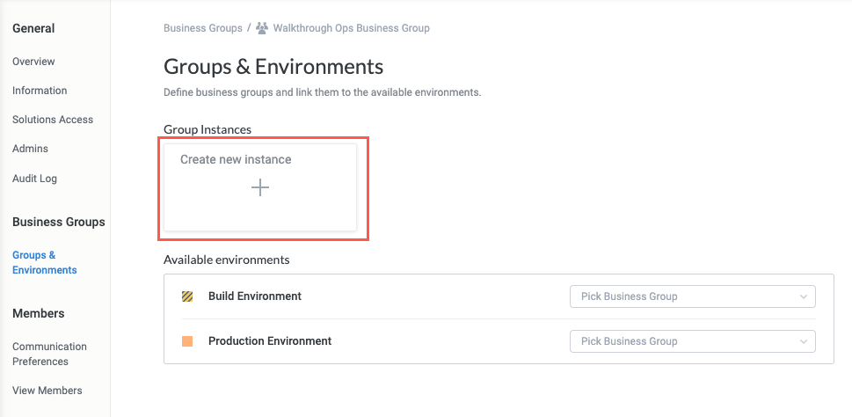
Task: Click the group icon beside Walkthrough Ops
Action: click(262, 28)
